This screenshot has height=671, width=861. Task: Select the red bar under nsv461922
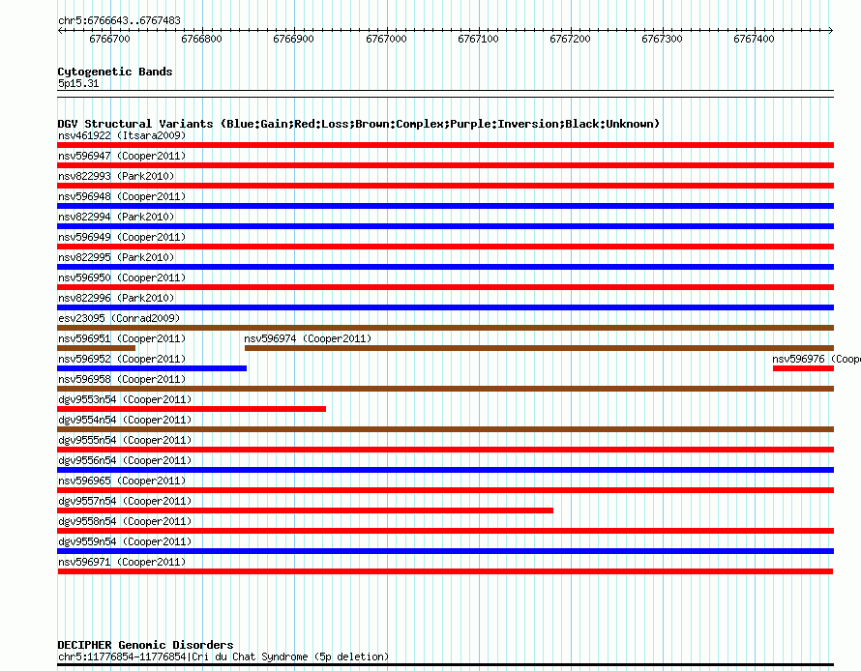tap(445, 145)
